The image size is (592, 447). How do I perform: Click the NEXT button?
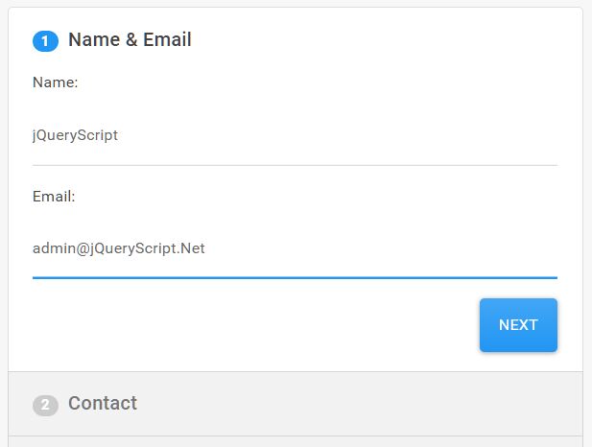pyautogui.click(x=518, y=325)
